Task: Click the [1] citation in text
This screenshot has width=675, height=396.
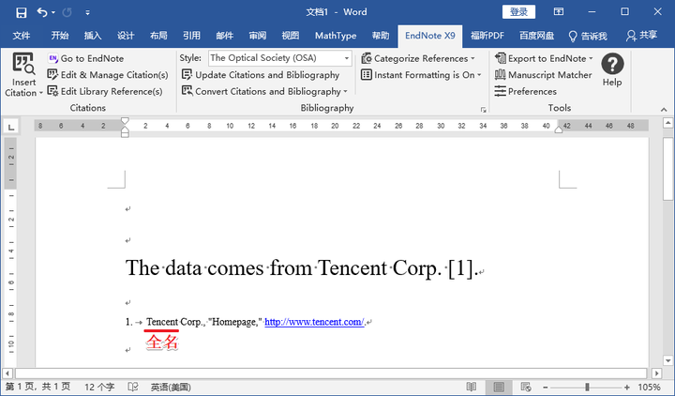Action: click(x=460, y=268)
